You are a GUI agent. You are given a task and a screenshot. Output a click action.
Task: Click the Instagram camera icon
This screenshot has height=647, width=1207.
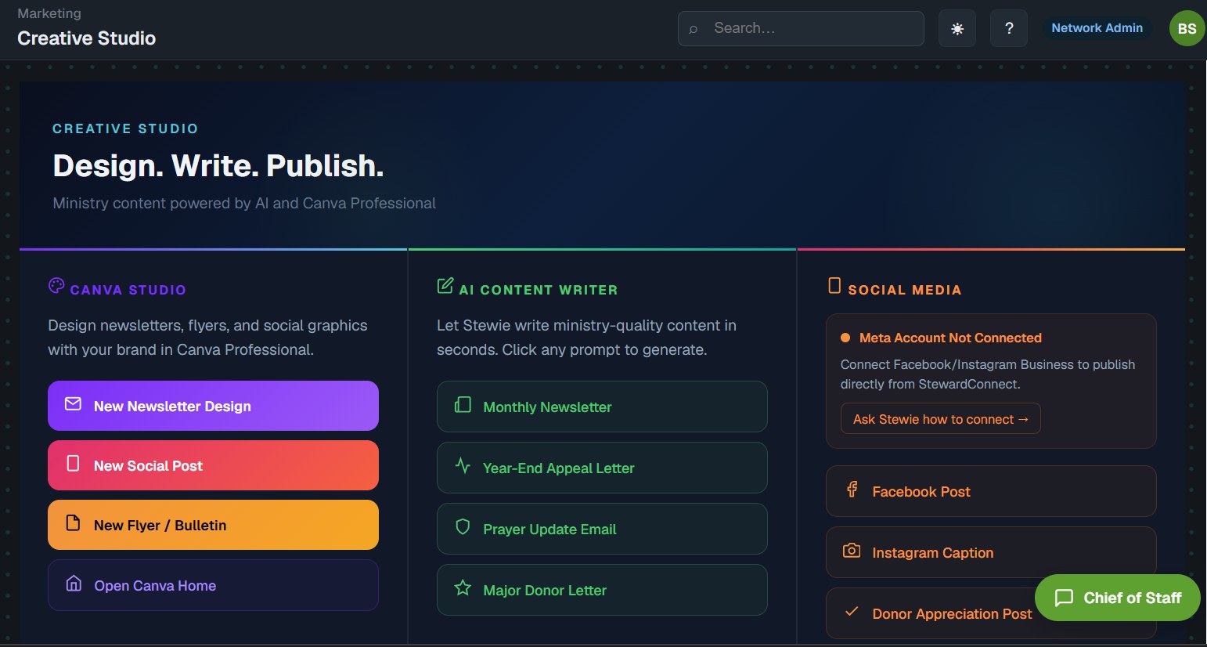pos(852,551)
